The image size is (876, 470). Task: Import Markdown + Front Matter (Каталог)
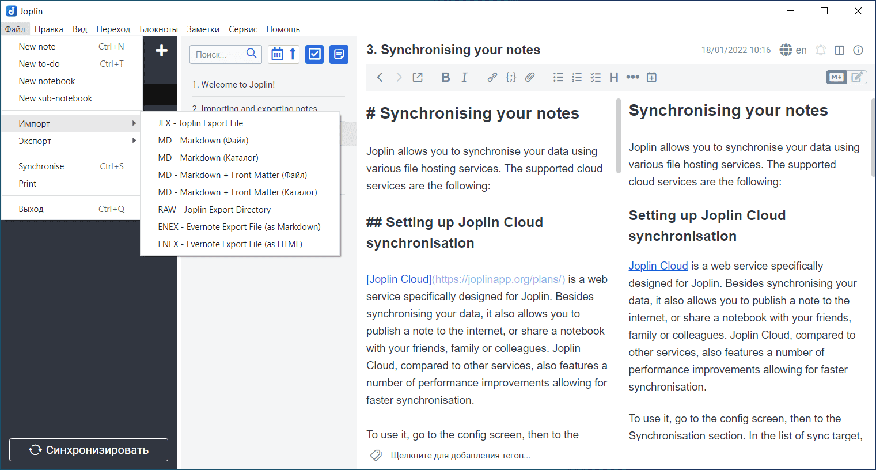[240, 192]
